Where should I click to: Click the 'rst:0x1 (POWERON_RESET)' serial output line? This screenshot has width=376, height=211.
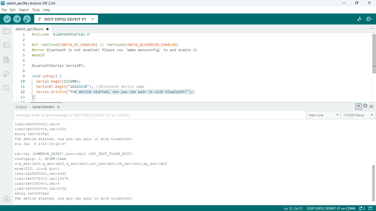click(74, 154)
